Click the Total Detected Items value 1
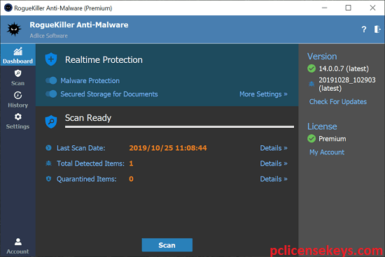Viewport: 385px width, 257px height. [131, 163]
